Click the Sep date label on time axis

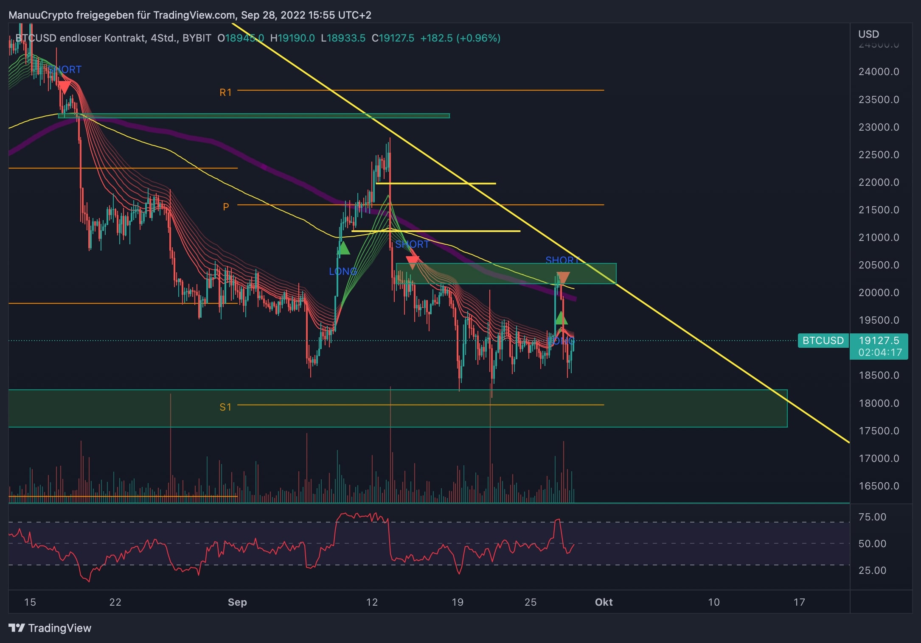click(x=237, y=602)
